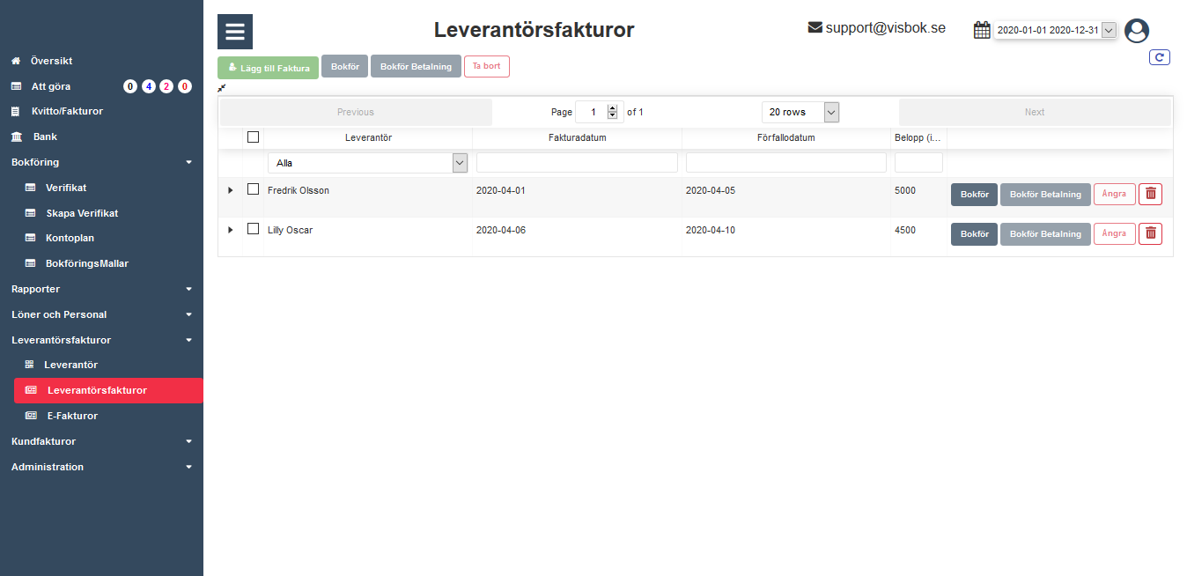Increase page number with stepper arrow
Viewport: 1187px width, 576px height.
pos(613,108)
